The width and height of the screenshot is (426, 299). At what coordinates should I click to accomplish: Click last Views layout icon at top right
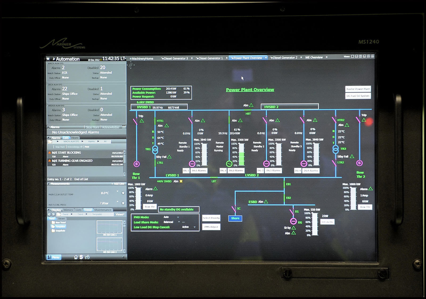tap(372, 56)
